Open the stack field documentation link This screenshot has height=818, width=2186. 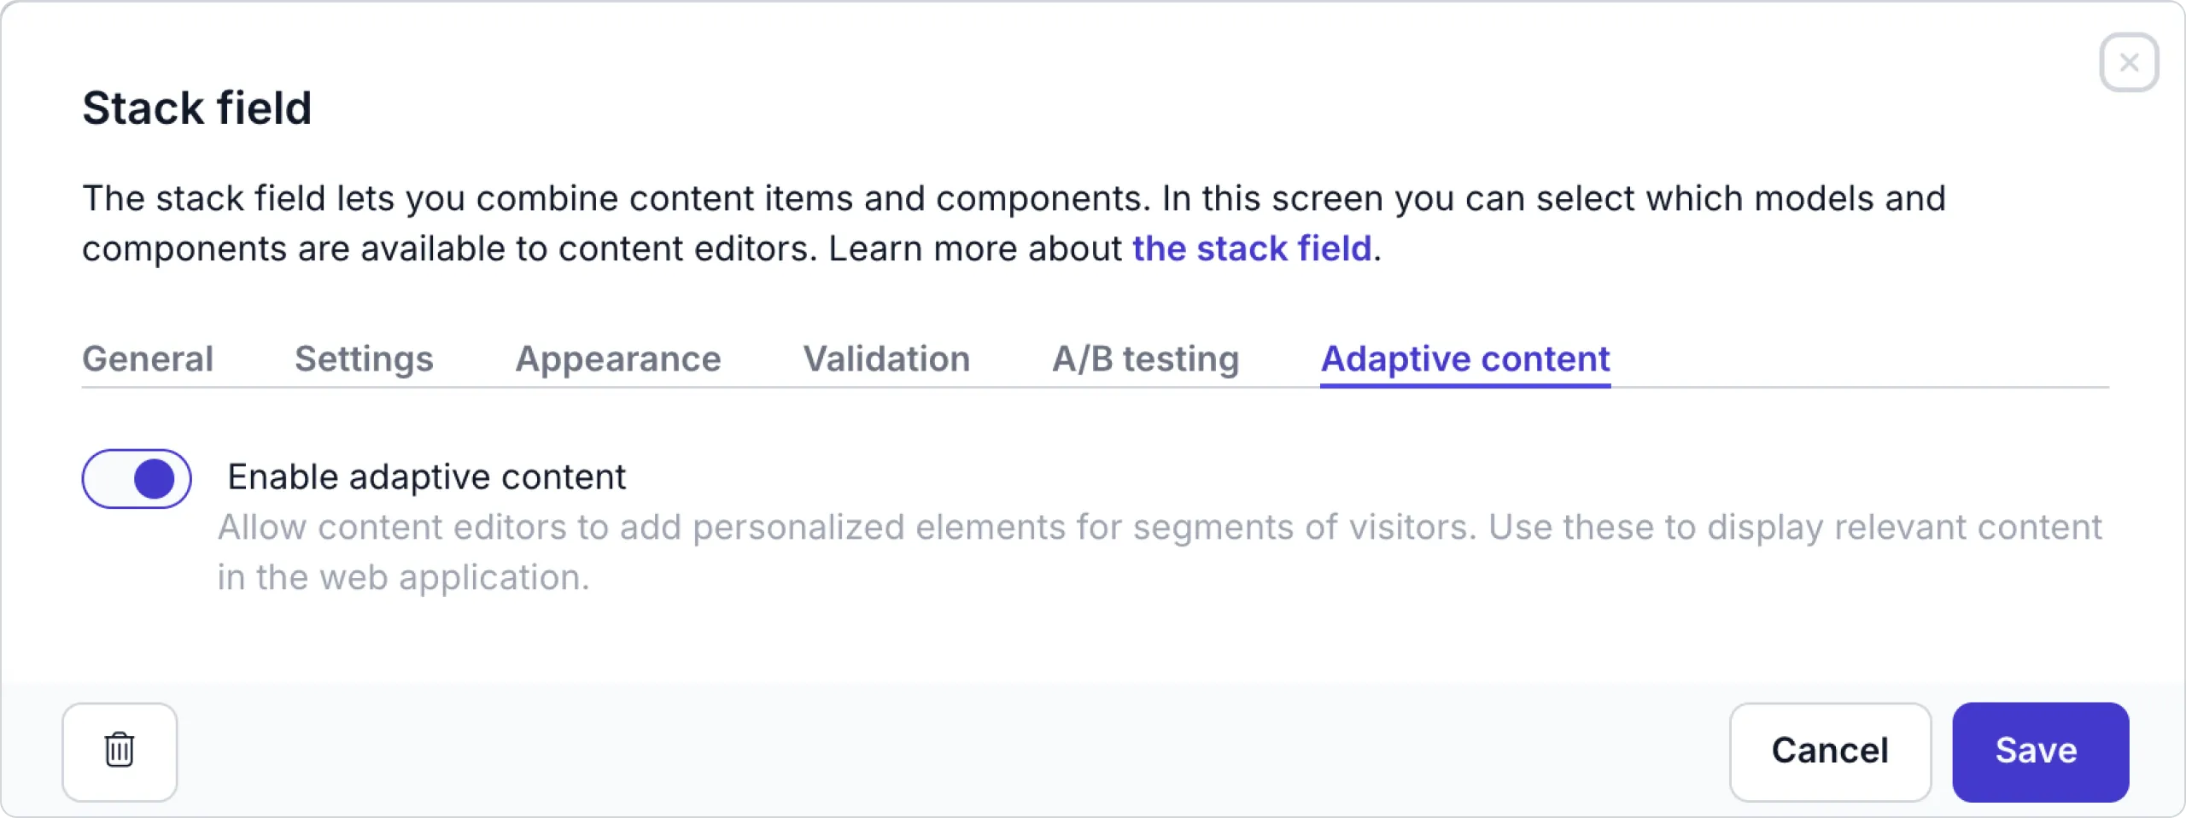(1250, 248)
